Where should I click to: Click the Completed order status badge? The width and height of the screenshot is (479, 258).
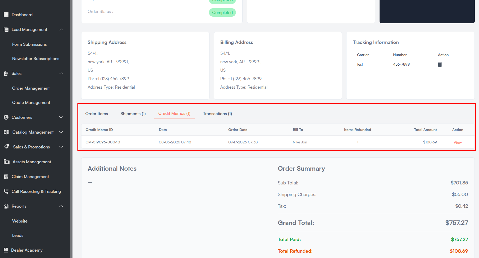coord(222,12)
